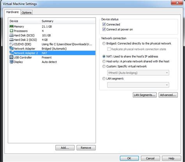Click the Device column header
185x162 pixels.
tap(25, 21)
